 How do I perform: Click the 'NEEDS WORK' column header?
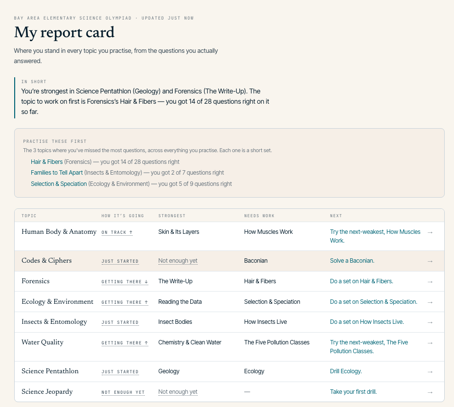coord(259,216)
